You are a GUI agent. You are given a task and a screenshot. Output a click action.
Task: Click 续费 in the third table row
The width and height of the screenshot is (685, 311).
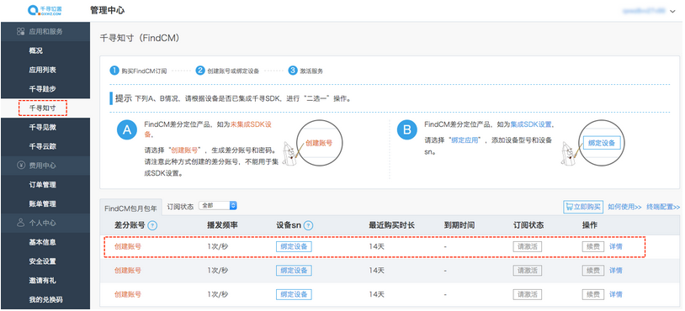pos(593,294)
